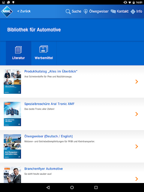Switch to the Werbemittel tab label
The width and height of the screenshot is (144, 192).
[44, 58]
